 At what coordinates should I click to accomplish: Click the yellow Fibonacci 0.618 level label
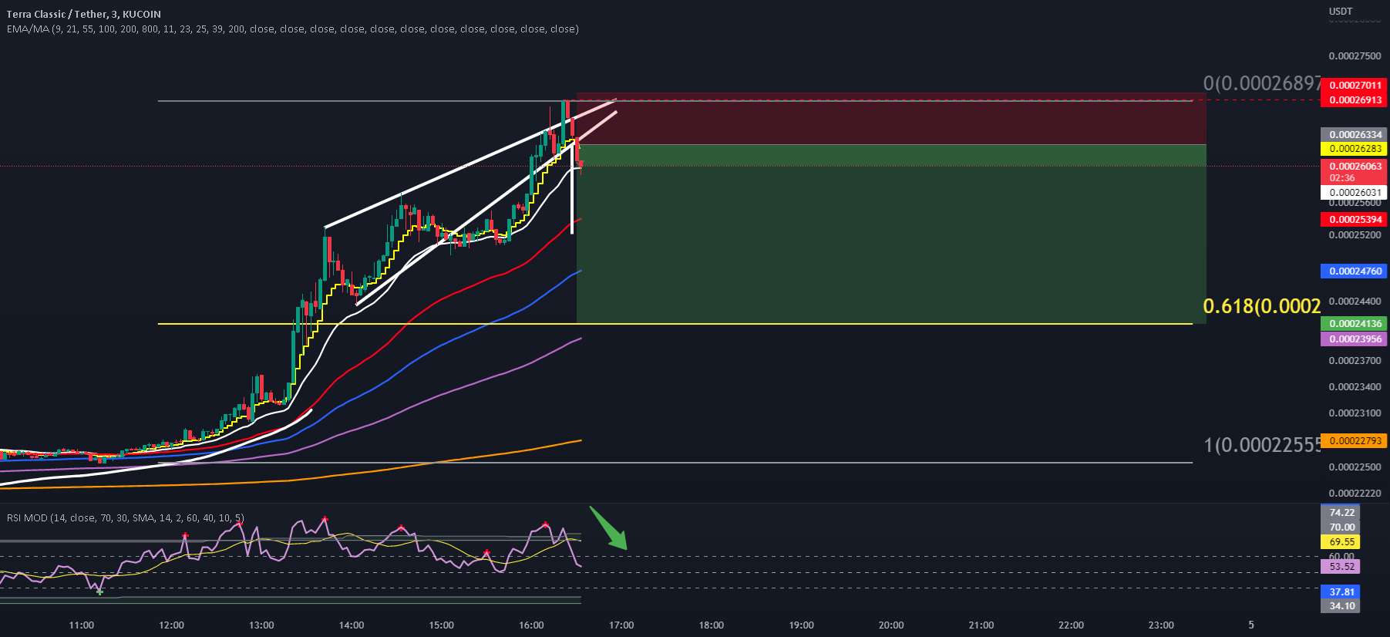tap(1262, 306)
